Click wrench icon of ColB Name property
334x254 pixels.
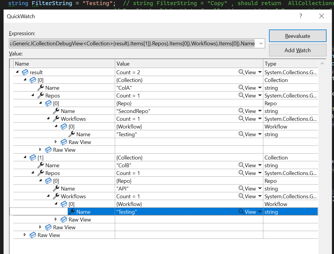coord(41,165)
